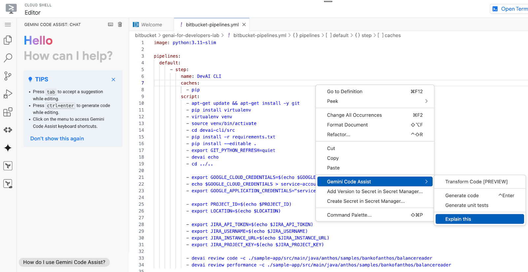Close the bitbucket-pipelines.yml tab
The width and height of the screenshot is (528, 272).
pyautogui.click(x=244, y=25)
